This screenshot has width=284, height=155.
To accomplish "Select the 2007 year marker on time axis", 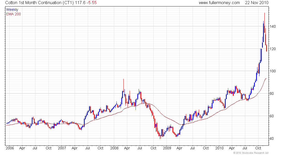I will (x=62, y=148).
